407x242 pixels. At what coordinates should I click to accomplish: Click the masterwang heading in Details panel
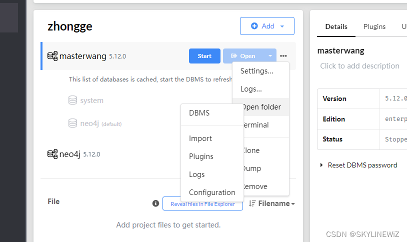[340, 50]
